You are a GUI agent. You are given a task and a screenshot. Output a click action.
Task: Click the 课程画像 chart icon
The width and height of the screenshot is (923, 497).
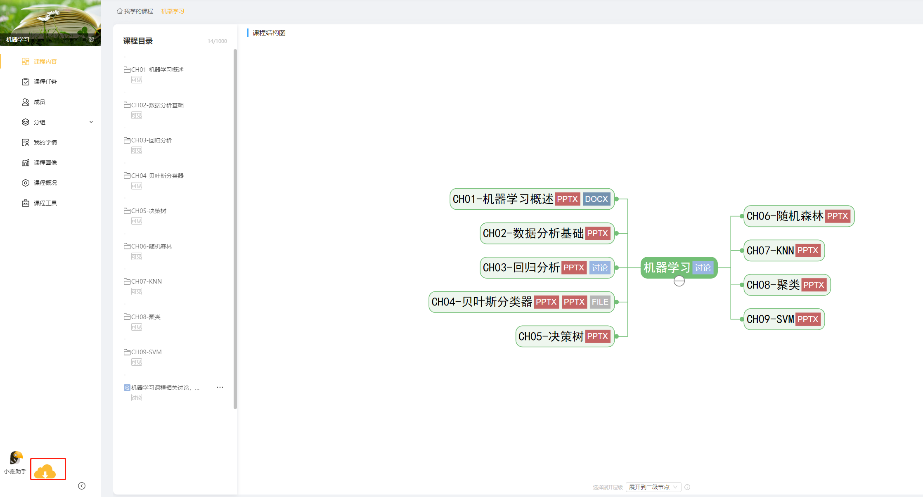click(x=26, y=163)
